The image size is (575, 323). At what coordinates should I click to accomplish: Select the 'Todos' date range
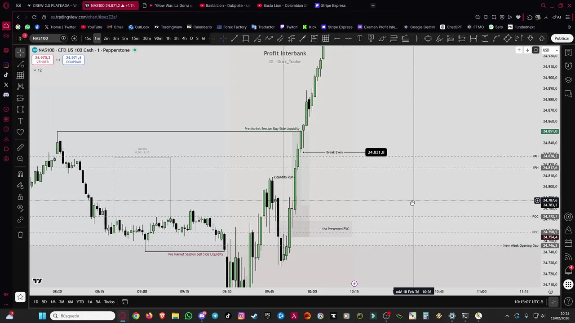pos(109,302)
